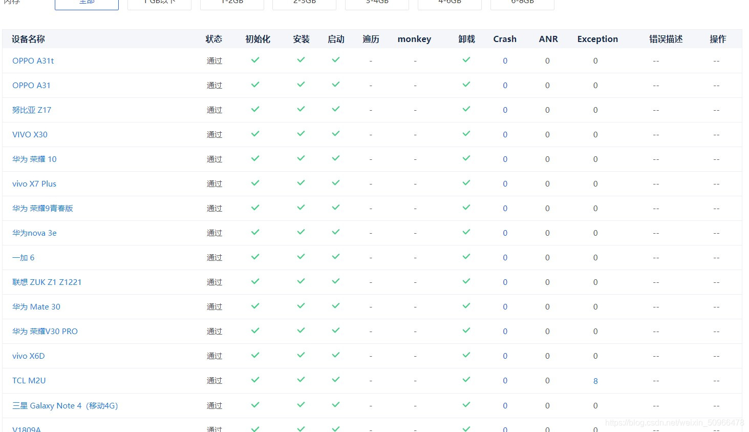Screen dimensions: 749x432
Task: Click the Exception count 8 for TCL M2U
Action: [x=595, y=381]
